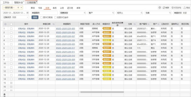Open the 单据状态 dropdown

tap(182, 13)
